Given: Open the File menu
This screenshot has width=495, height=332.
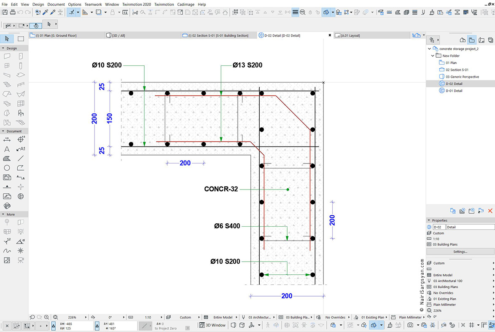Looking at the screenshot, I should click(x=4, y=4).
